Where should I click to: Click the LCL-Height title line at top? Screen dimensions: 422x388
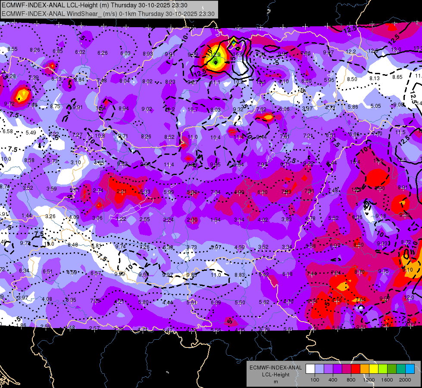[x=94, y=5]
